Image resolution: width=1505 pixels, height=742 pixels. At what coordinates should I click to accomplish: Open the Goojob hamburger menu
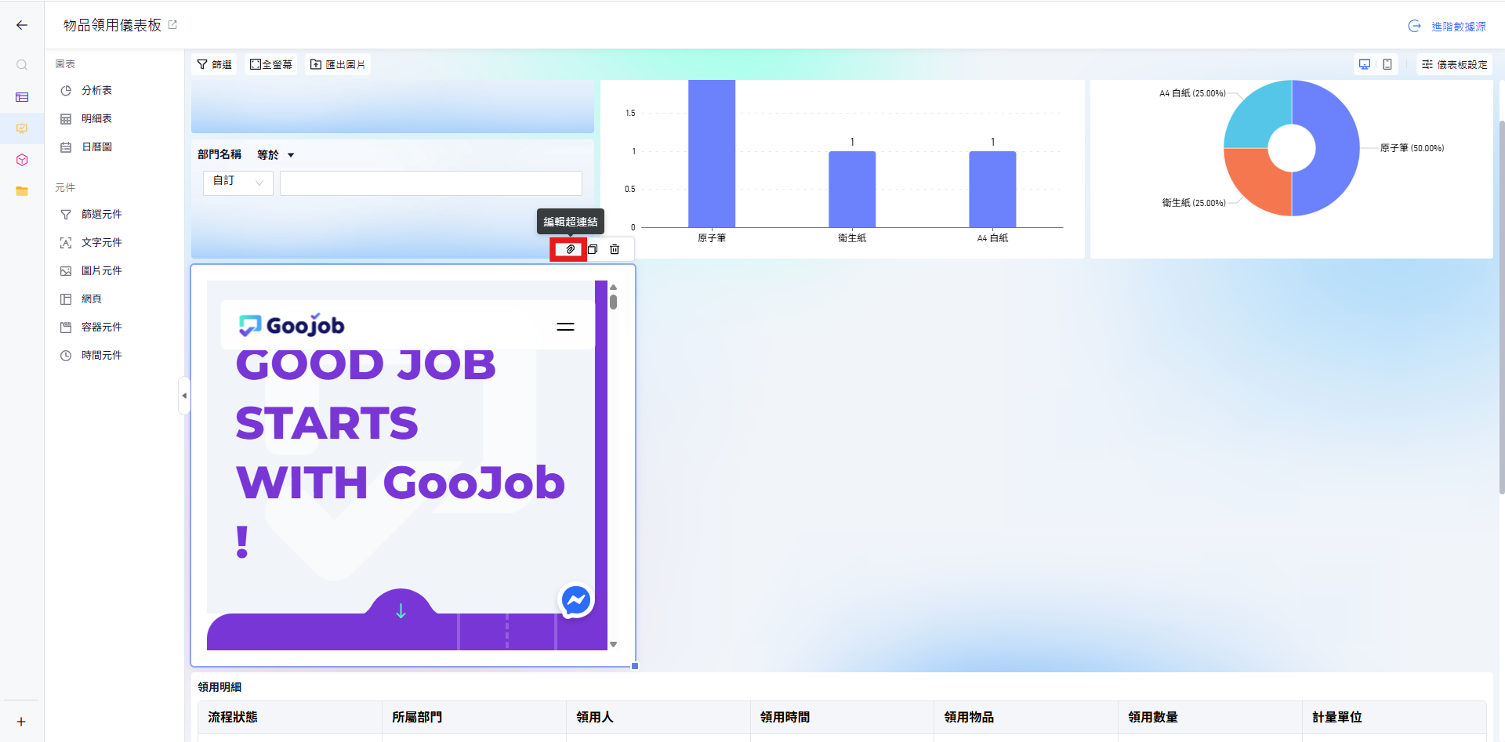[565, 327]
